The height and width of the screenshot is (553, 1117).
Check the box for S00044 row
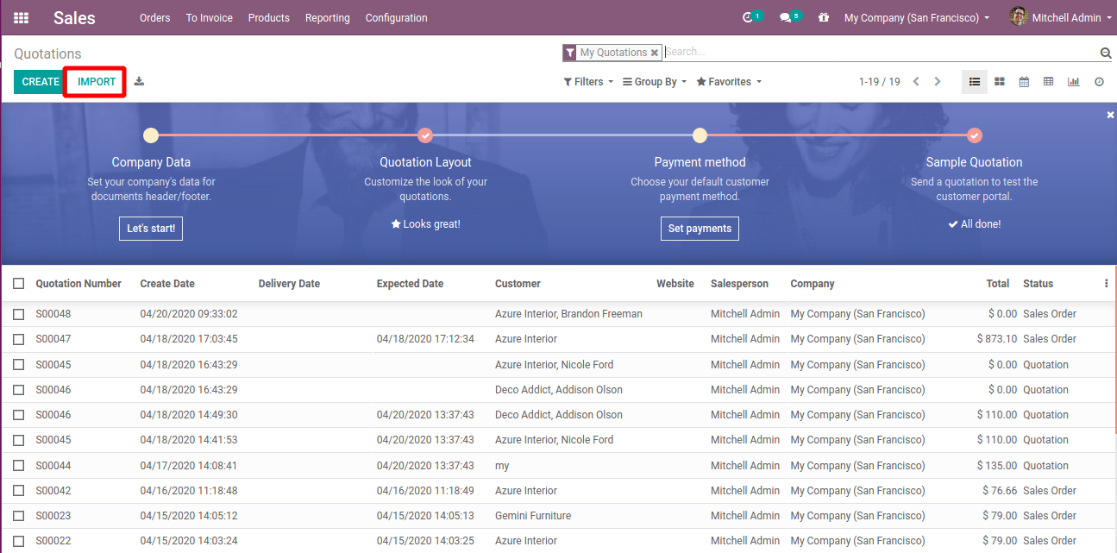pos(19,466)
